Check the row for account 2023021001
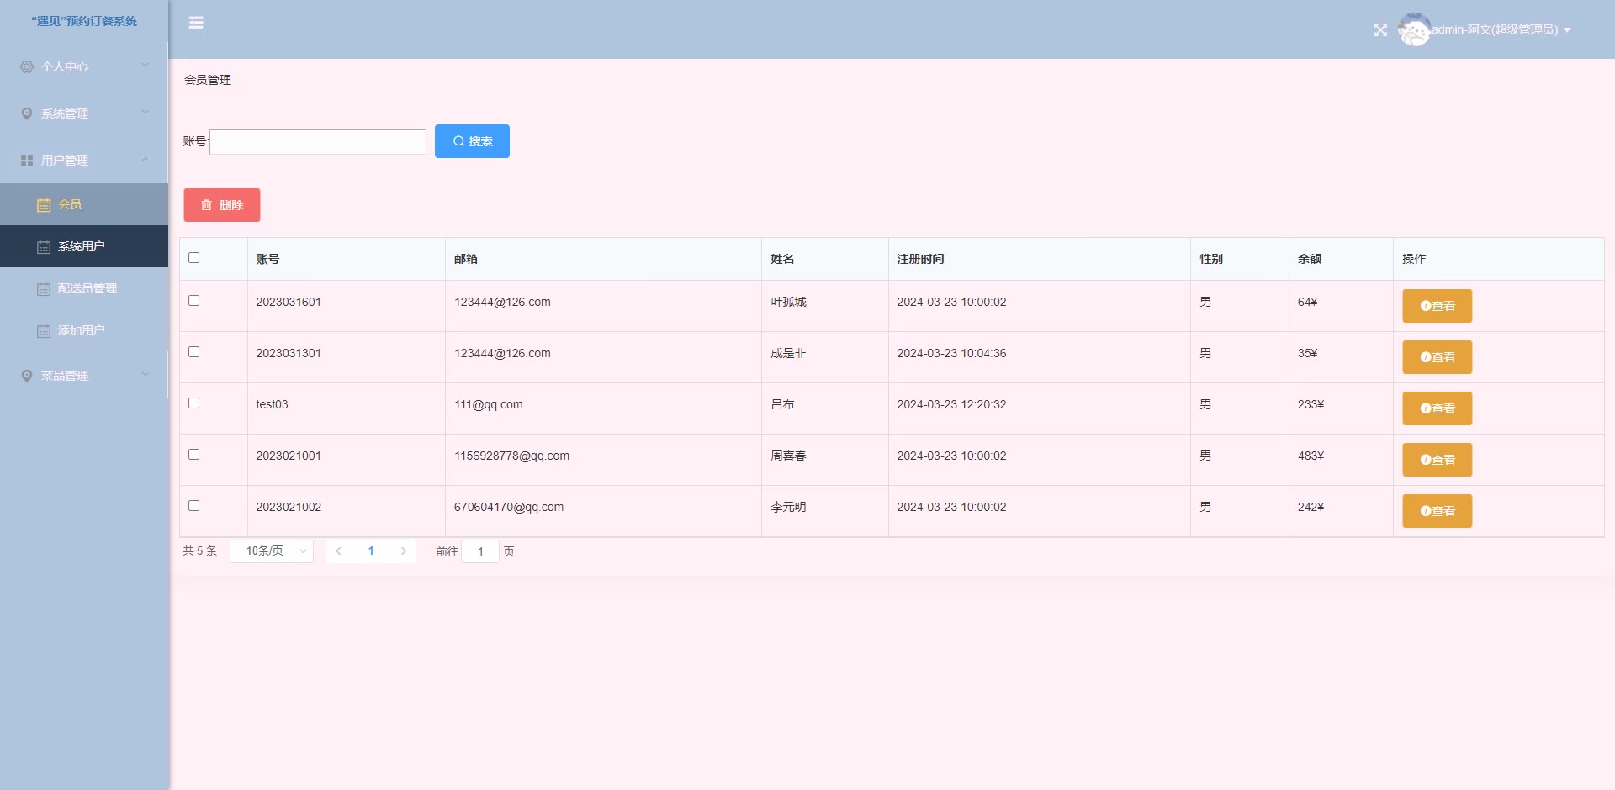 tap(194, 455)
